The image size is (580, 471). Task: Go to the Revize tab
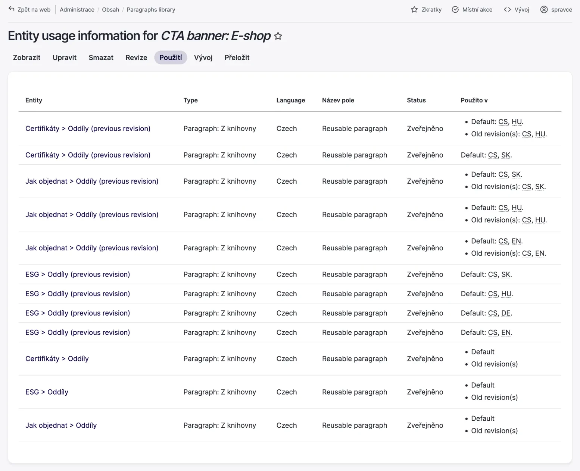[x=136, y=58]
